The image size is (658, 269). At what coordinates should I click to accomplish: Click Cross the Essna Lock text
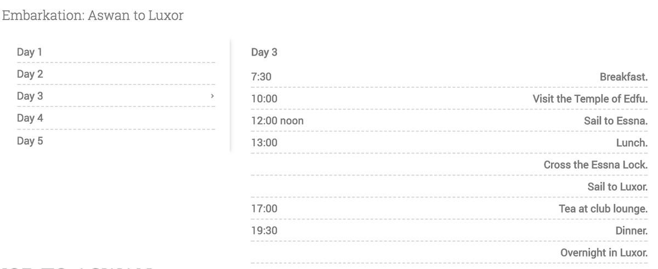click(x=595, y=165)
